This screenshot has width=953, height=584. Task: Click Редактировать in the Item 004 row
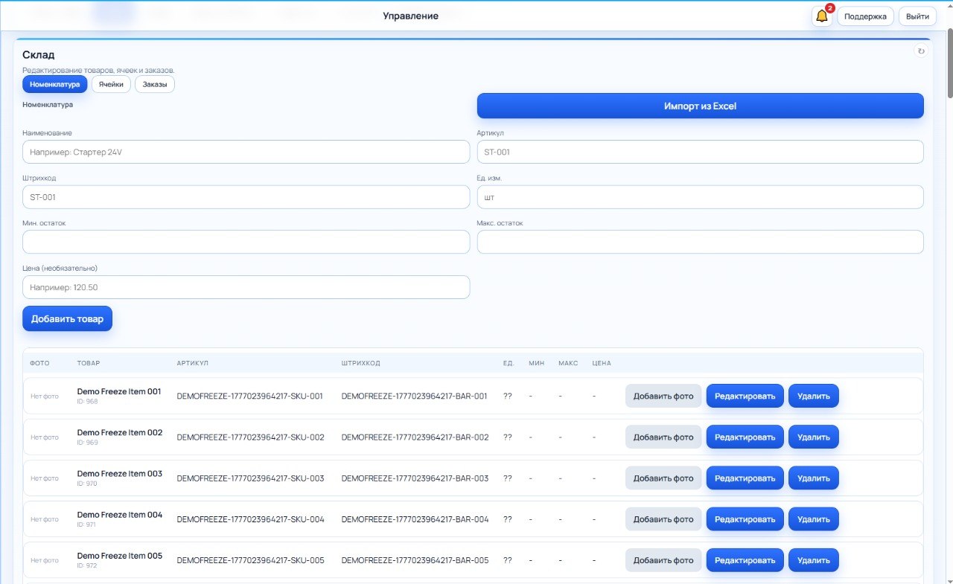pos(745,519)
